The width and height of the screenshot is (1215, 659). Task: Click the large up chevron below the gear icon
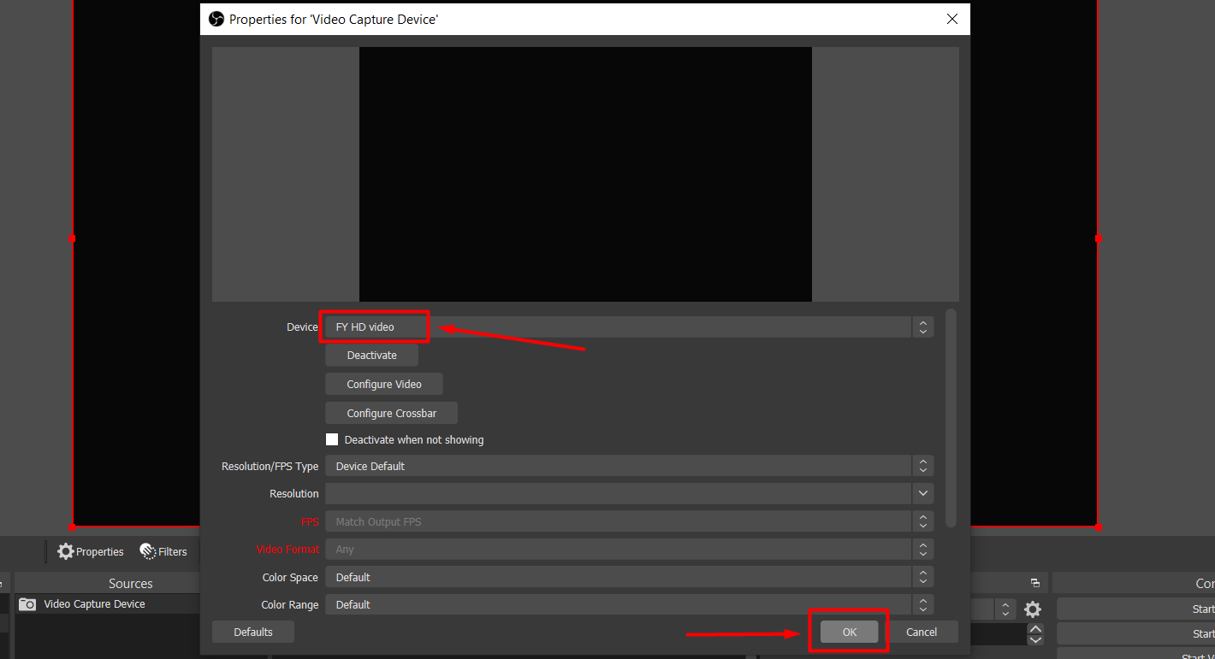[x=1035, y=629]
